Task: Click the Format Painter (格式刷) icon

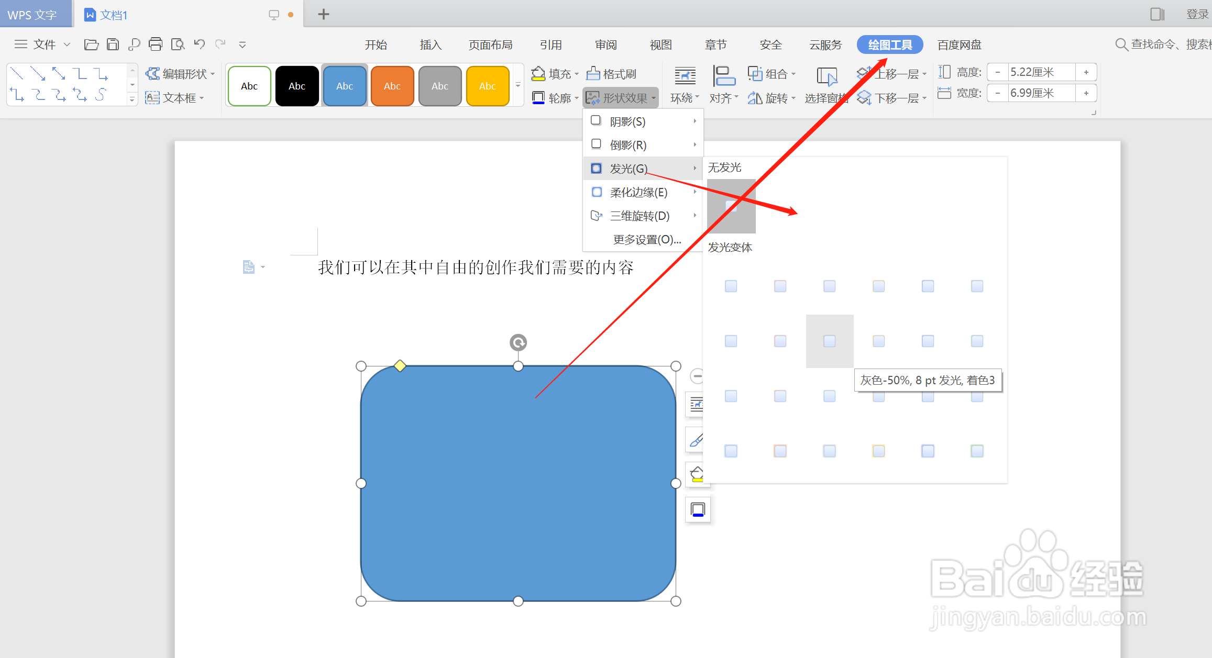Action: coord(611,74)
